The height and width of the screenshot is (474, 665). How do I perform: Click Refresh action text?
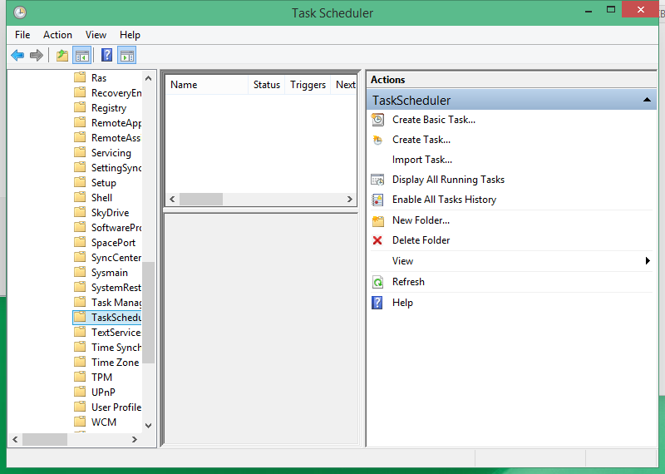408,282
